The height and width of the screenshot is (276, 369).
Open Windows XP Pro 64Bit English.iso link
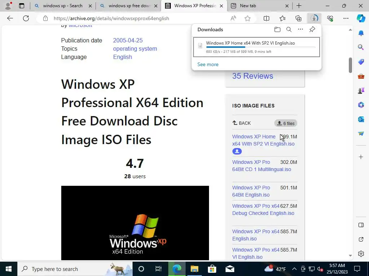click(x=251, y=191)
